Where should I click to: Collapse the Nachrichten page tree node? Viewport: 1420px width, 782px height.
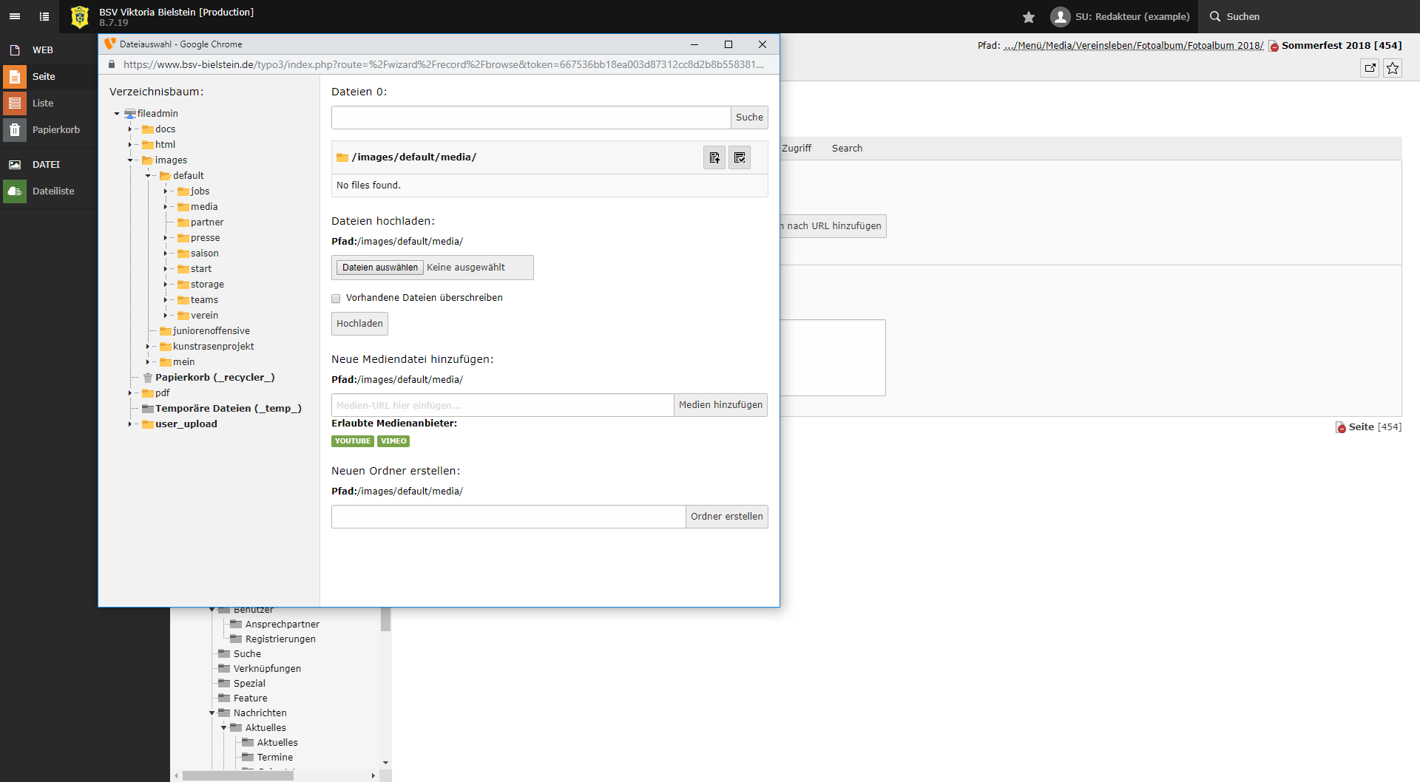point(212,713)
